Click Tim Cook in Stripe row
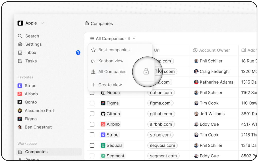259x162 pixels. 206,135
